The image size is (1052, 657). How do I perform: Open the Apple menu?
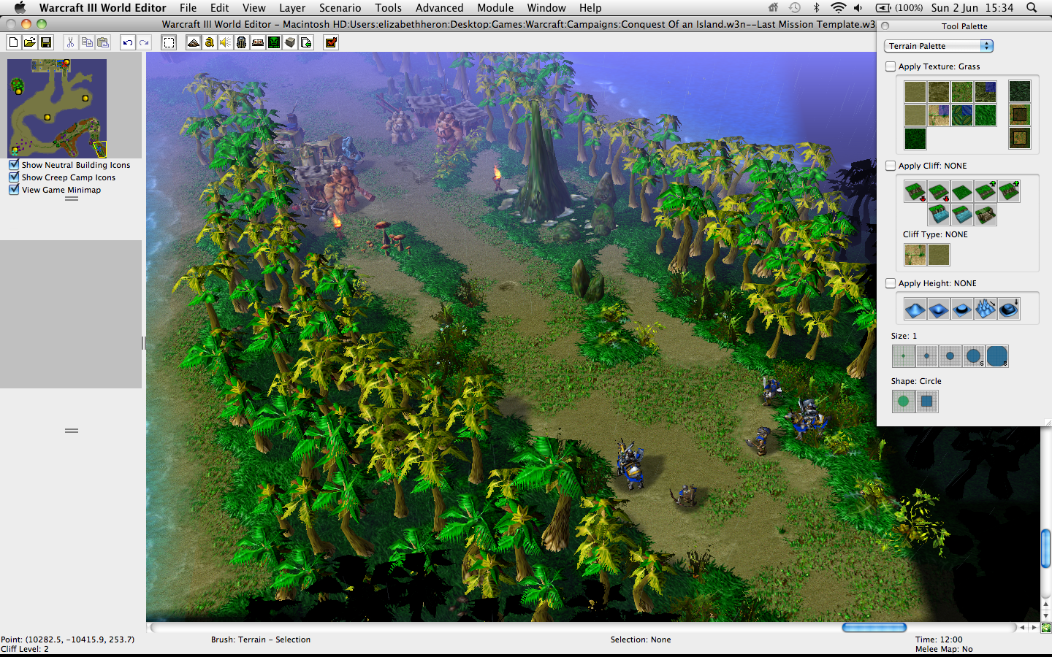pyautogui.click(x=20, y=7)
